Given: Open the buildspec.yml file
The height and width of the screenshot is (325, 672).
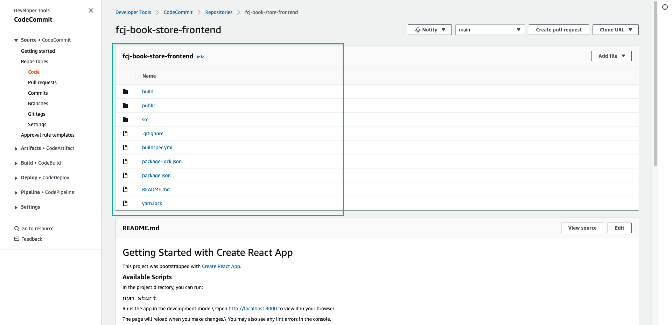Looking at the screenshot, I should point(157,147).
